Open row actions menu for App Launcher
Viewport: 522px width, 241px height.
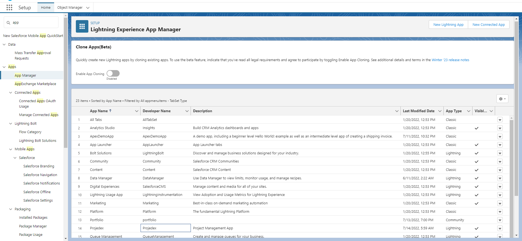tap(500, 145)
